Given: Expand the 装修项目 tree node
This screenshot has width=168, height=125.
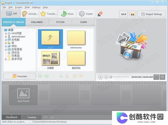Looking at the screenshot, I should (6, 59).
